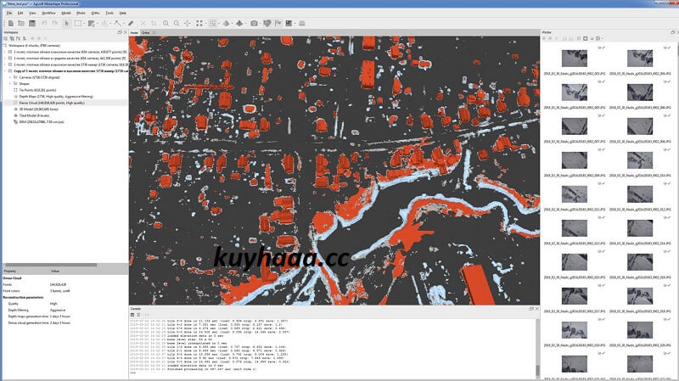Select the Navigation pointer tool
The width and height of the screenshot is (679, 381).
(67, 24)
